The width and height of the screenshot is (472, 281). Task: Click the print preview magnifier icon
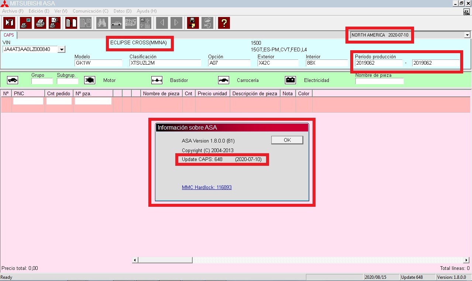tap(55, 23)
